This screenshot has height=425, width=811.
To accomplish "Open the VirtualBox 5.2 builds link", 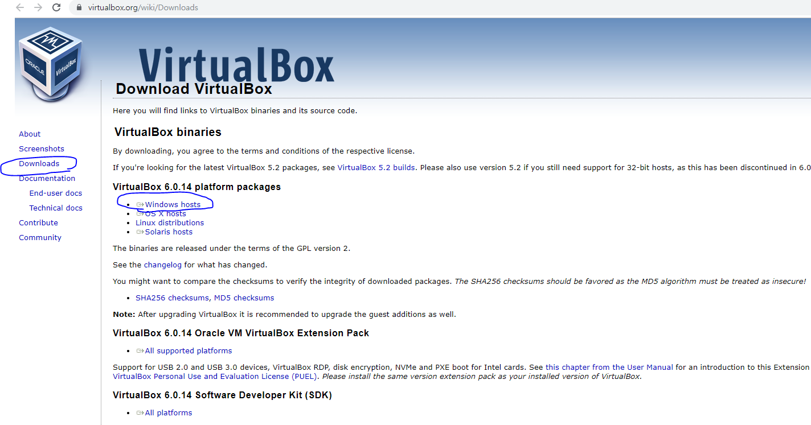I will click(376, 167).
